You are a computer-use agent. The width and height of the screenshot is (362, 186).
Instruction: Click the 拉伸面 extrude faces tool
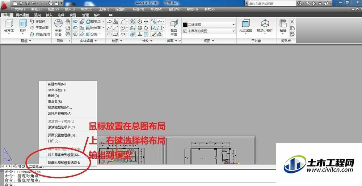click(94, 28)
